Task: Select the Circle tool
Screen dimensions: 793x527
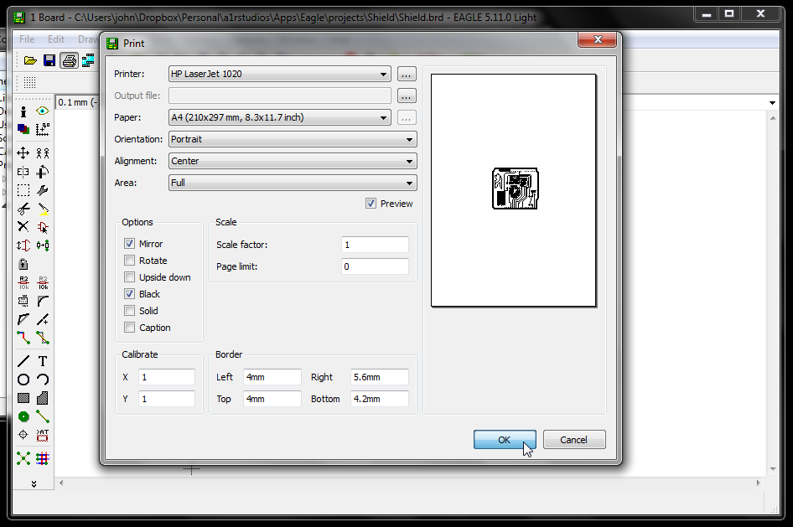Action: [x=23, y=380]
